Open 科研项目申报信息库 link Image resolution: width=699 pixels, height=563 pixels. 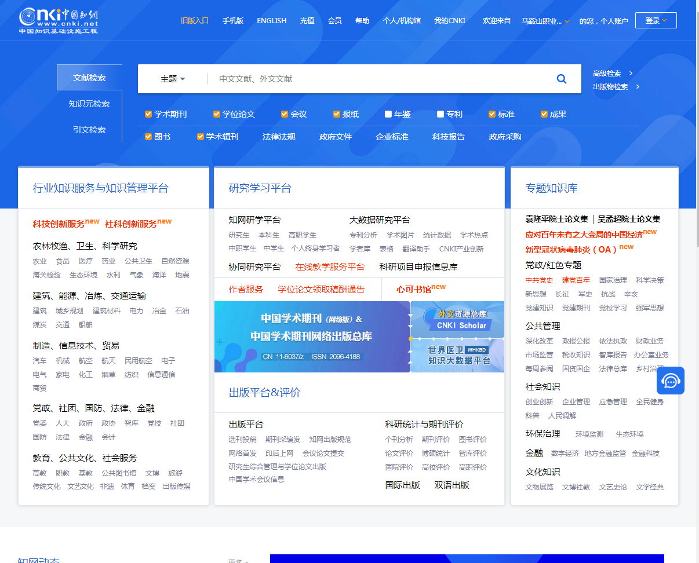[418, 266]
